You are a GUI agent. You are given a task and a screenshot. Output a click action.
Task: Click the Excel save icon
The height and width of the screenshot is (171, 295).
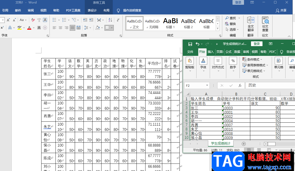[x=190, y=44]
